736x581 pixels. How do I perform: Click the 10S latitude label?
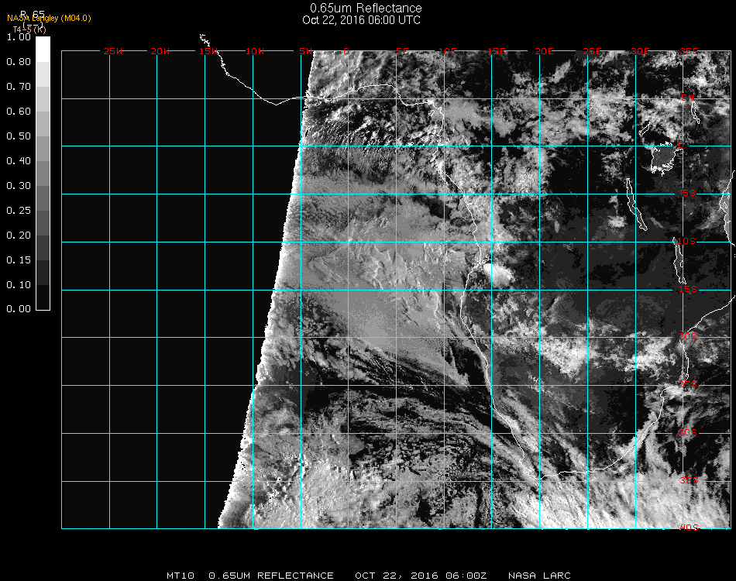click(688, 242)
